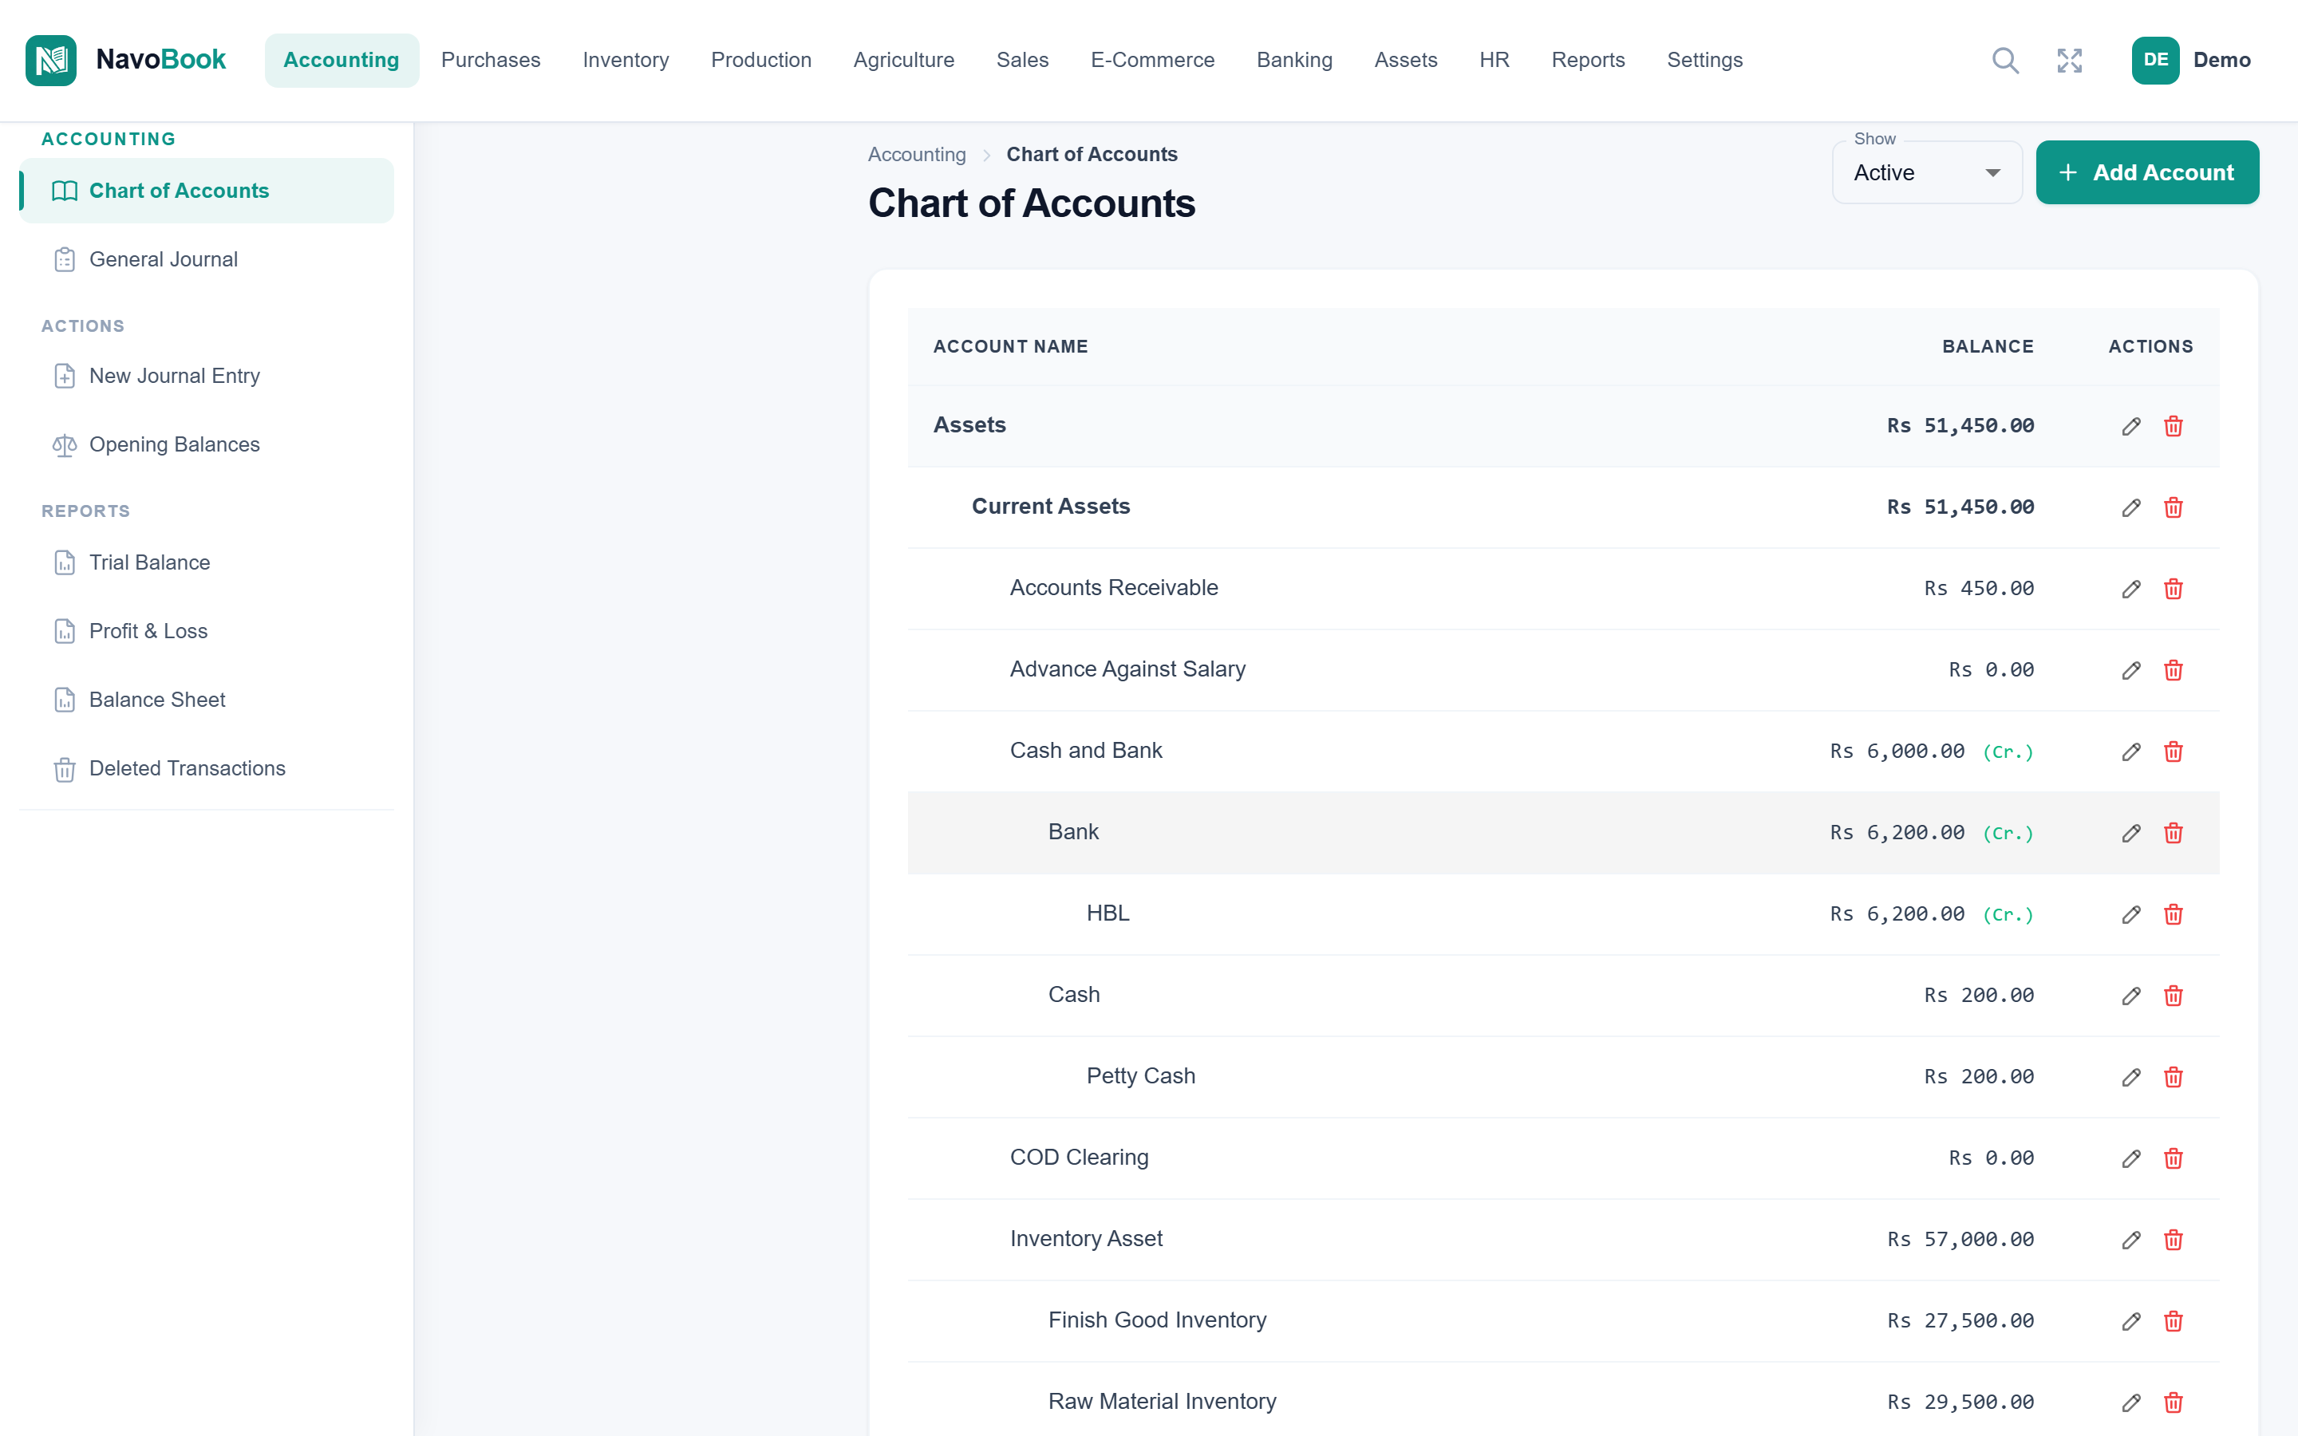Click the Petty Cash account name
The height and width of the screenshot is (1436, 2298).
coord(1139,1076)
